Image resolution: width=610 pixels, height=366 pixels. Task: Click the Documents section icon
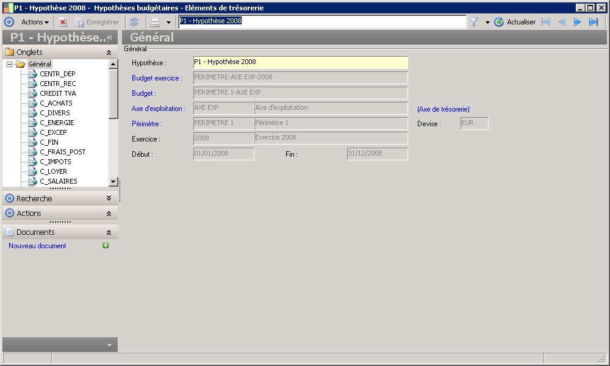[10, 232]
